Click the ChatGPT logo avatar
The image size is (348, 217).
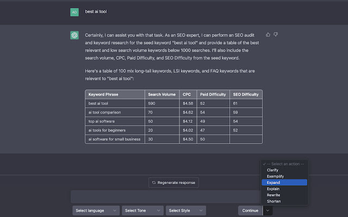point(74,35)
